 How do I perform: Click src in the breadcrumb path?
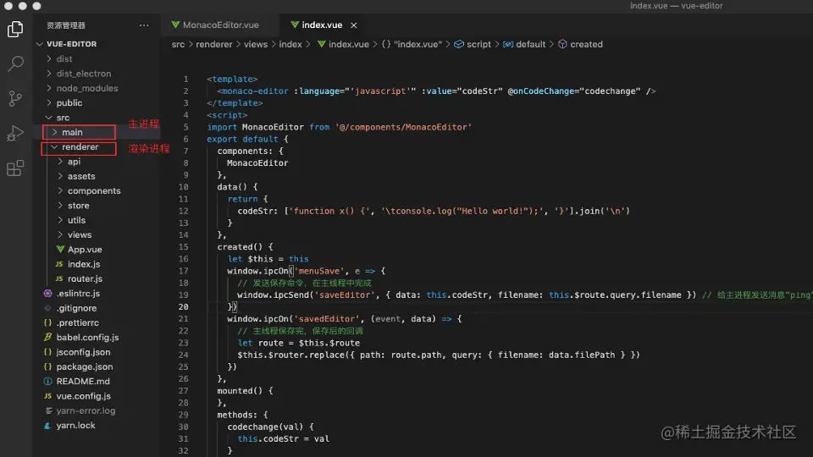[178, 44]
